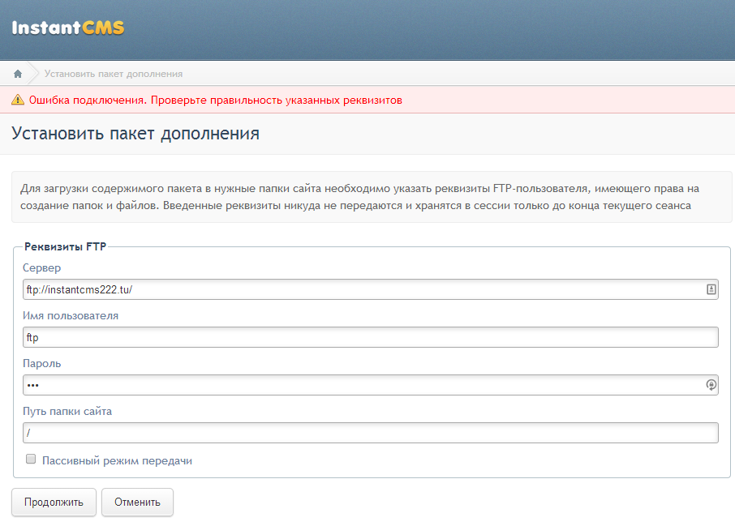Click the Реквизиты FTP fieldset legend
Screen dimensions: 735x526
click(x=65, y=246)
